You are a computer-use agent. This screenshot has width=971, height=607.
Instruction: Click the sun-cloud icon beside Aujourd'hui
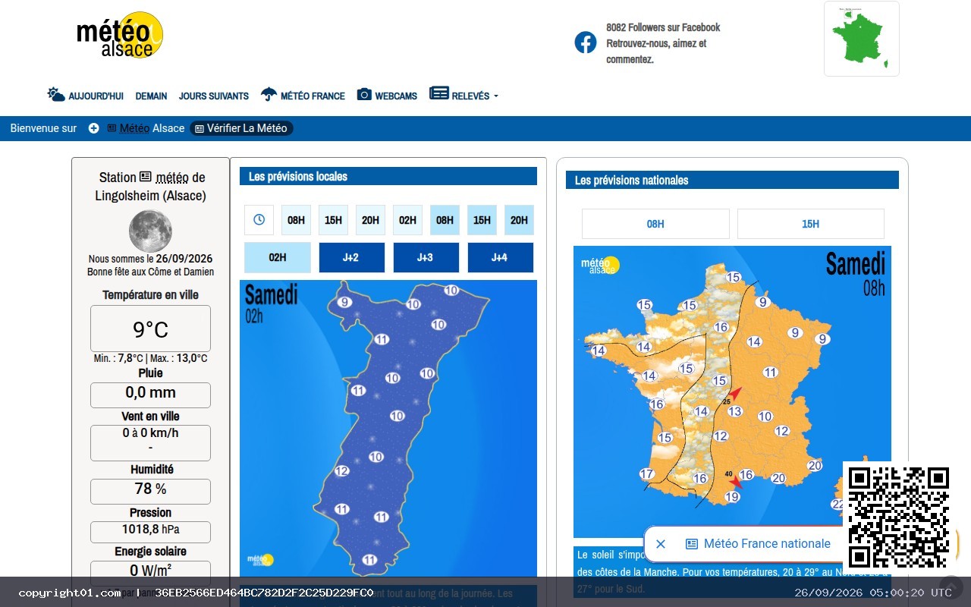pos(56,95)
